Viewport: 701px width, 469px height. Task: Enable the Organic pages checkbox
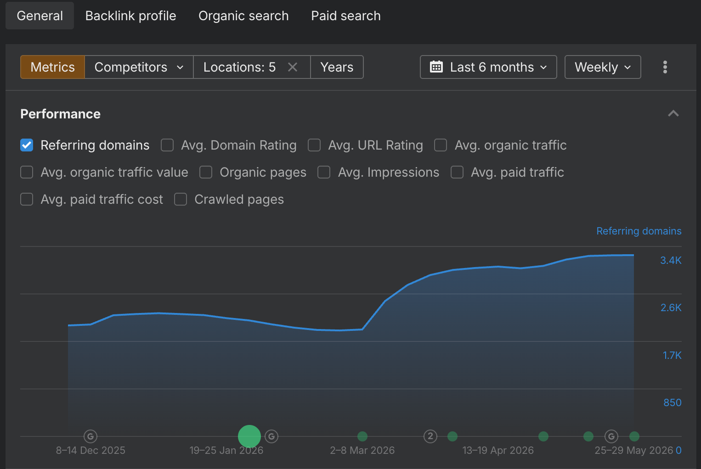coord(206,172)
